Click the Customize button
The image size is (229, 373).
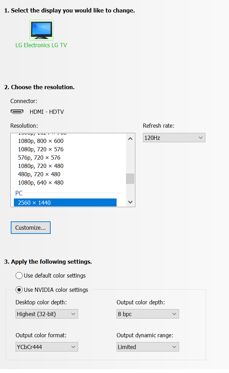tap(31, 228)
